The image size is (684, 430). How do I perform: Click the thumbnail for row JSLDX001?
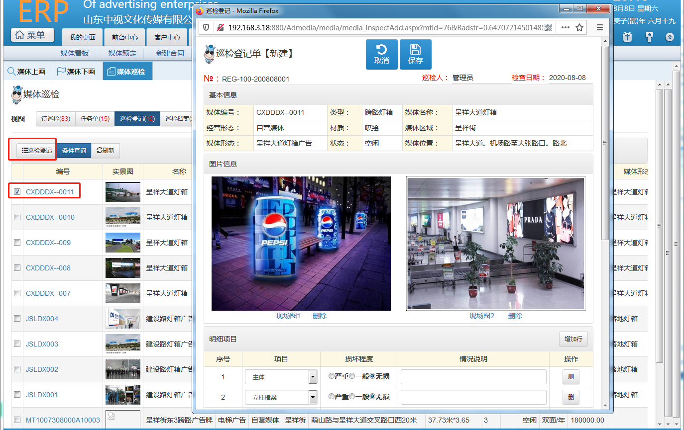point(123,395)
